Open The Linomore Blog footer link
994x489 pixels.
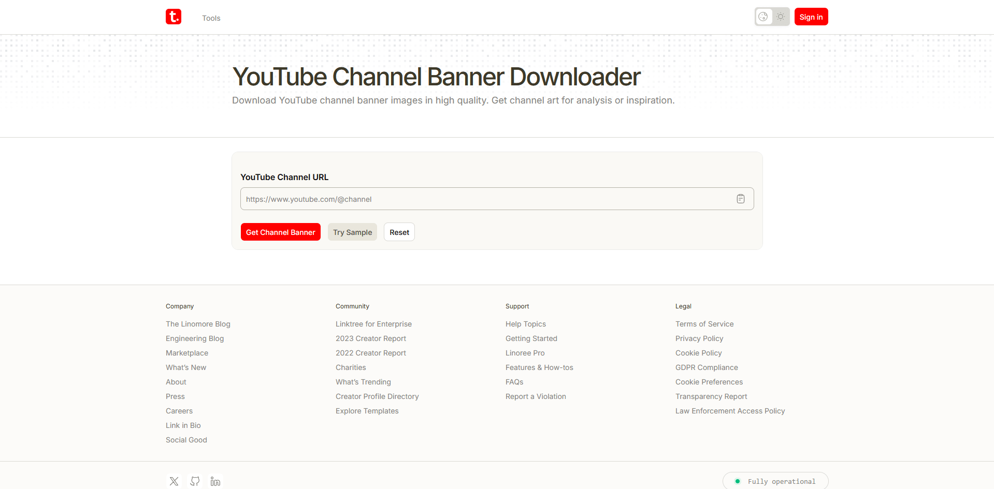point(198,324)
